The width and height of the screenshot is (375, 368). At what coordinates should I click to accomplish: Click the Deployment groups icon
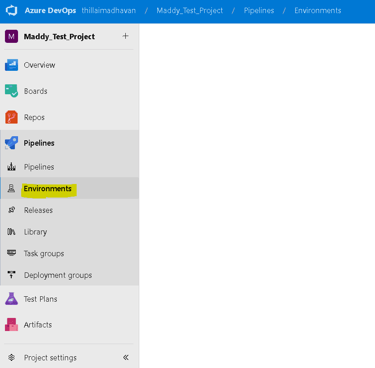(11, 275)
